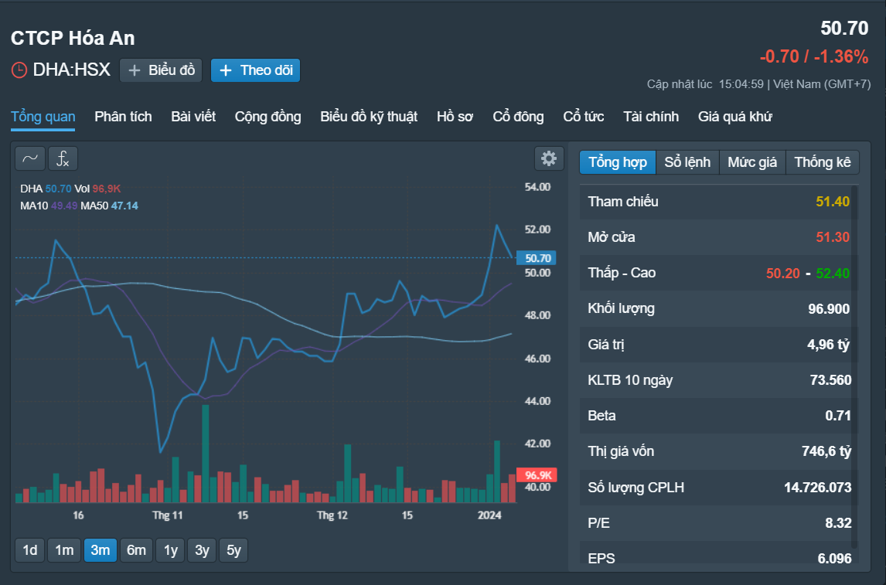The width and height of the screenshot is (886, 585).
Task: Click the tallest green volume bar
Action: pyautogui.click(x=206, y=454)
